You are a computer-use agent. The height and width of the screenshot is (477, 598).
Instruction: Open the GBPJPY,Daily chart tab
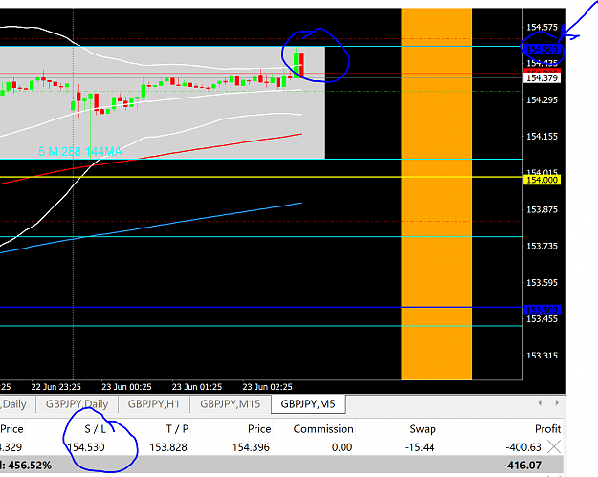point(77,403)
